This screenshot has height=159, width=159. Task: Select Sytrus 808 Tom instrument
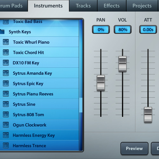pyautogui.click(x=39, y=114)
